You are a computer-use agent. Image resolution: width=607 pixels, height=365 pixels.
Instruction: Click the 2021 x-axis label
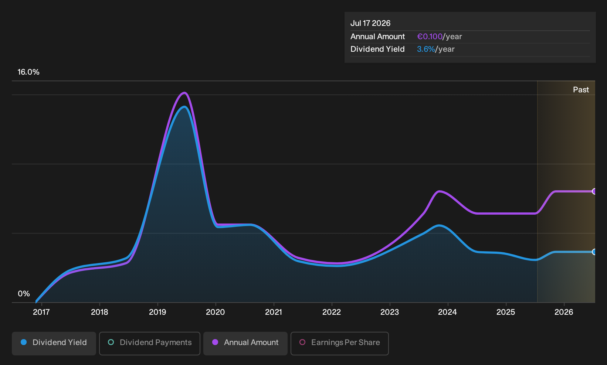tap(274, 312)
